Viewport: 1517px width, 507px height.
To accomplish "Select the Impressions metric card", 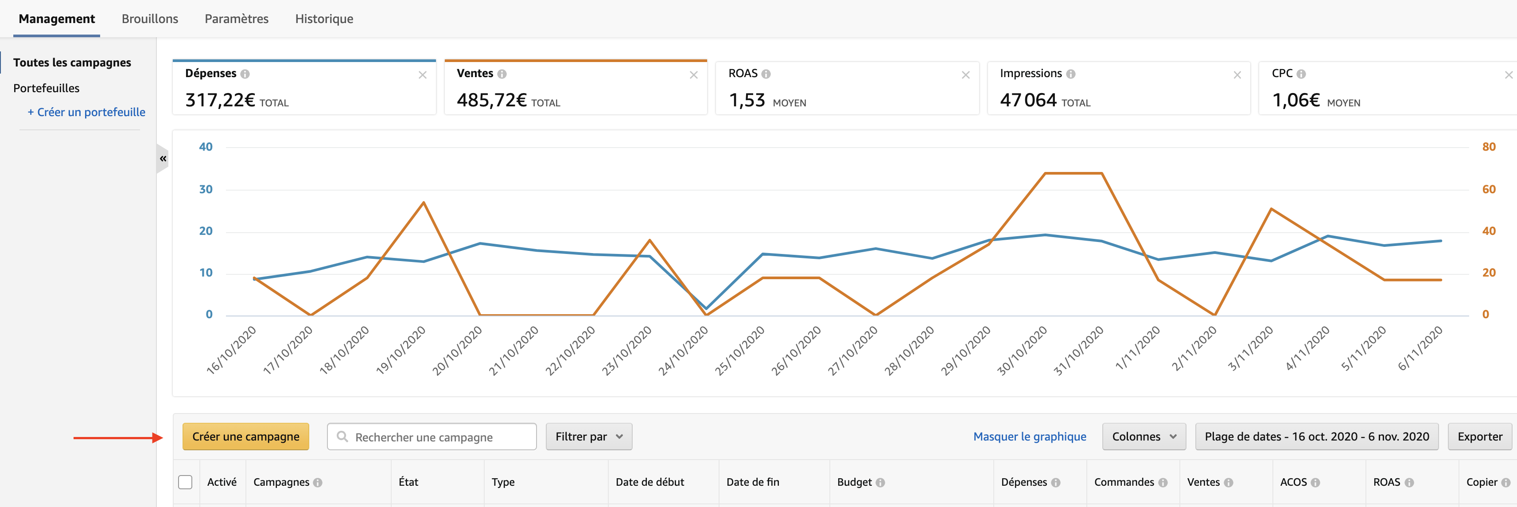I will point(1119,87).
